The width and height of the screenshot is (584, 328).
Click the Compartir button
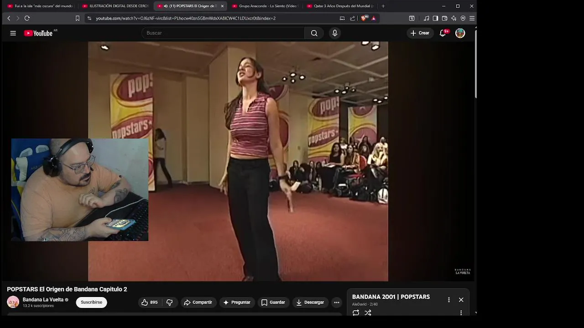[x=198, y=302]
